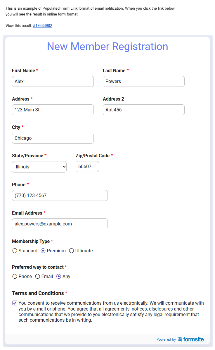Click the Address 2 field with Apt 456
The image size is (215, 350).
(143, 110)
